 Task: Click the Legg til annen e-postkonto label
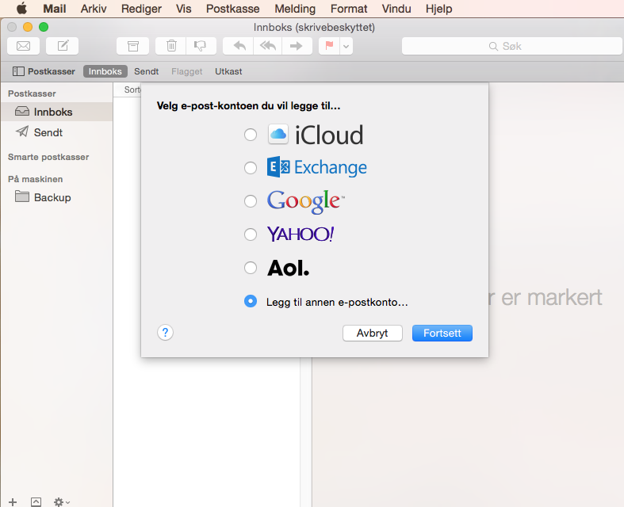(x=337, y=302)
